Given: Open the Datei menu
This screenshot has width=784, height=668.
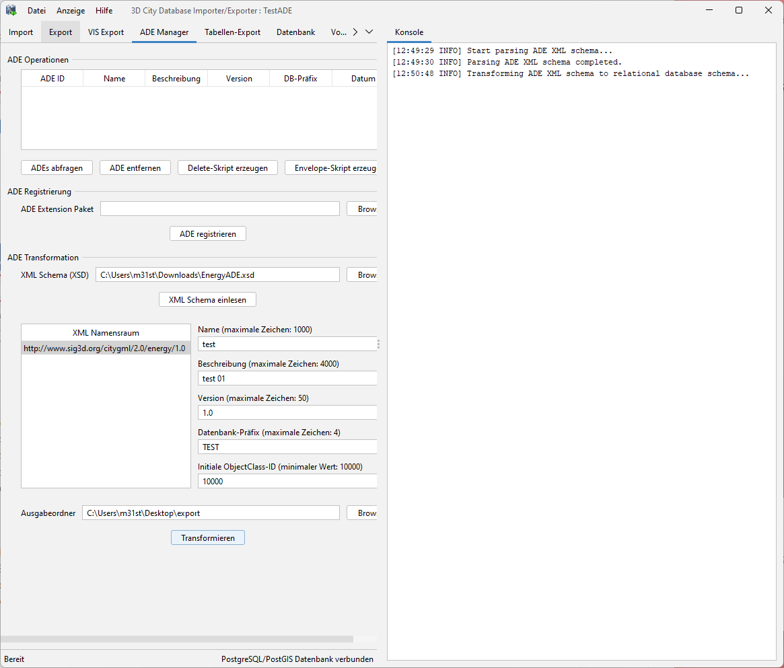Looking at the screenshot, I should tap(36, 11).
